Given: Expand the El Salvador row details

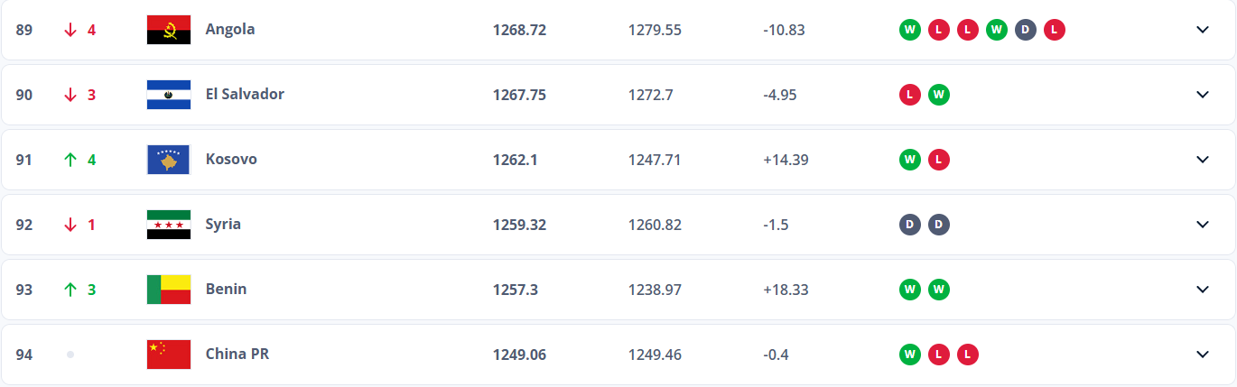Looking at the screenshot, I should (1203, 95).
